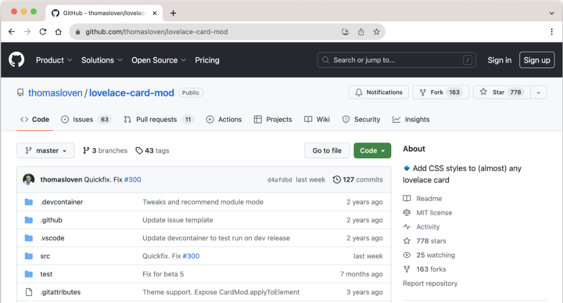Open commit hash d4afdbd

coord(279,180)
